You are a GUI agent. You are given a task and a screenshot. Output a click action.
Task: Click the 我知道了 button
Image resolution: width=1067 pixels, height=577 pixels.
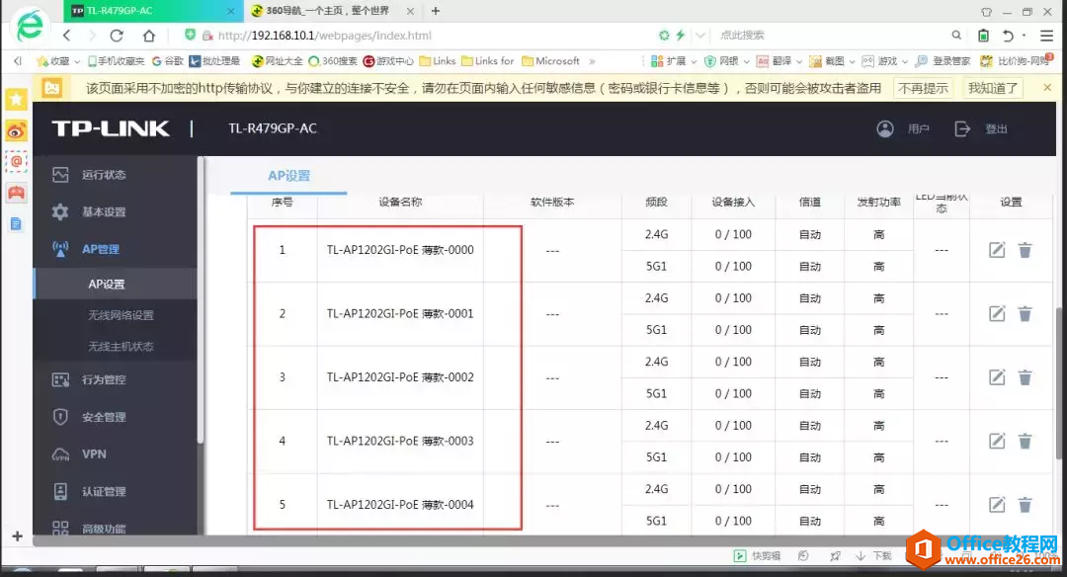tap(993, 88)
